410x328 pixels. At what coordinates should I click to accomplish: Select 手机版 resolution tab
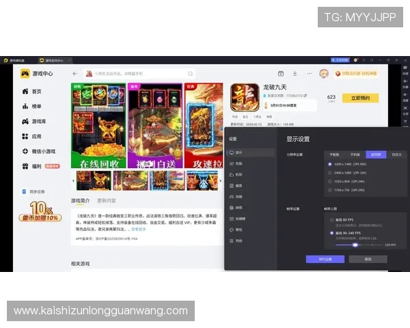355,154
